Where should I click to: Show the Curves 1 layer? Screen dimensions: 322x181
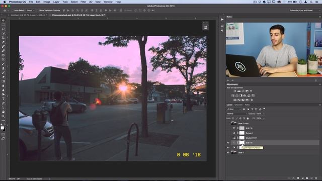(228, 133)
